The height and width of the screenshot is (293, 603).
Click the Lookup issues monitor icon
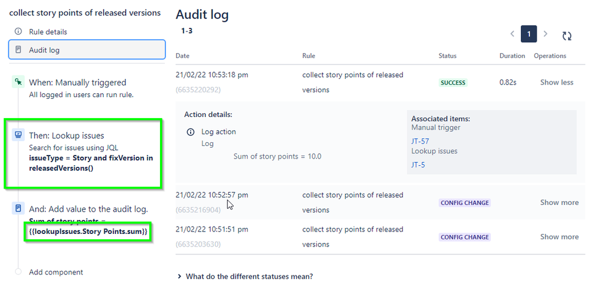18,135
